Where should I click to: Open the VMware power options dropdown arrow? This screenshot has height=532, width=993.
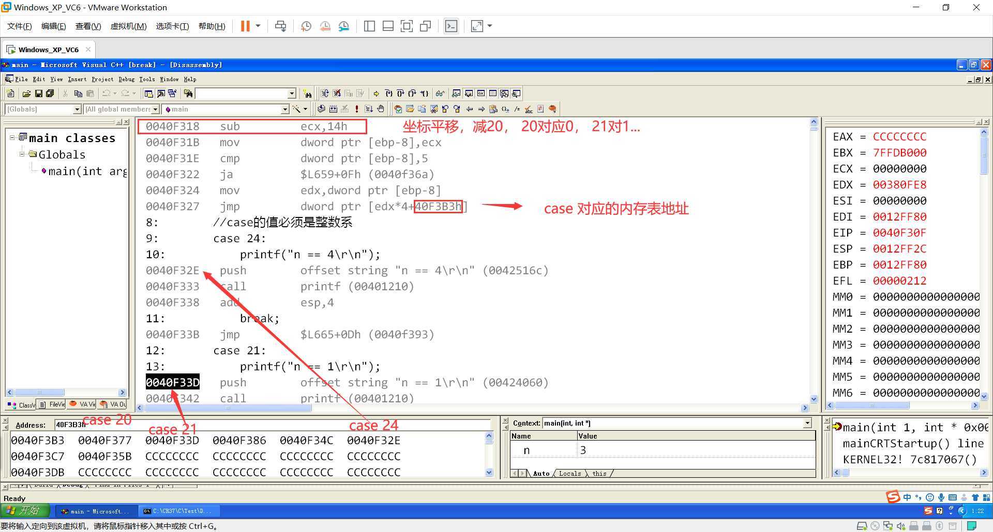click(x=258, y=26)
